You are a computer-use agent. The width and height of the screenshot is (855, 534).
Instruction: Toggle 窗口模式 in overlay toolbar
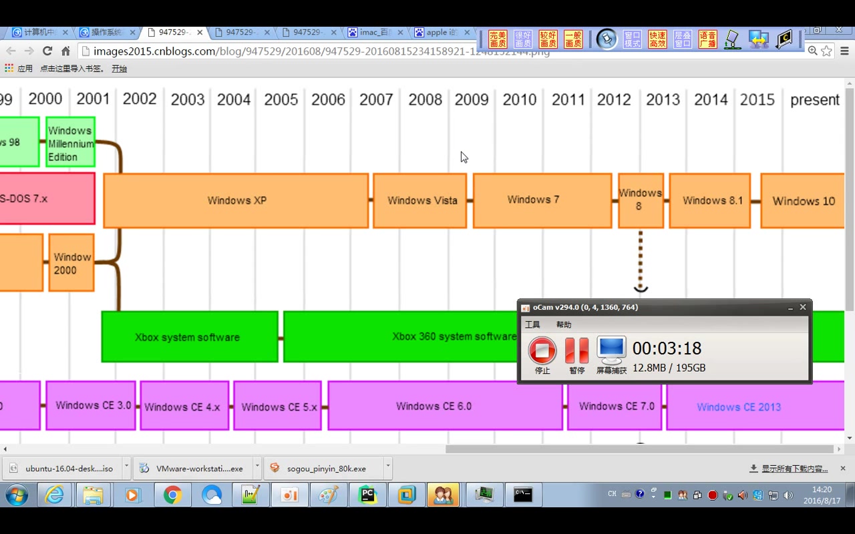point(632,39)
